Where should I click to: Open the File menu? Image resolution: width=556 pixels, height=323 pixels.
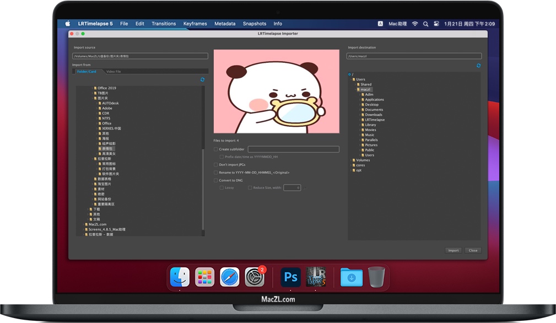tap(124, 24)
